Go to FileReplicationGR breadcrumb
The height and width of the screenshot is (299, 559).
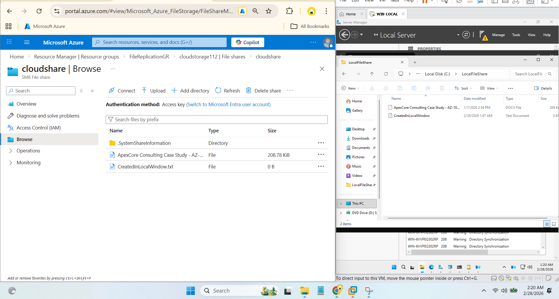(149, 57)
